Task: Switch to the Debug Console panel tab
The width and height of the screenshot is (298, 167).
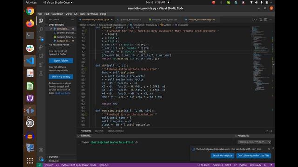Action: tap(116, 131)
